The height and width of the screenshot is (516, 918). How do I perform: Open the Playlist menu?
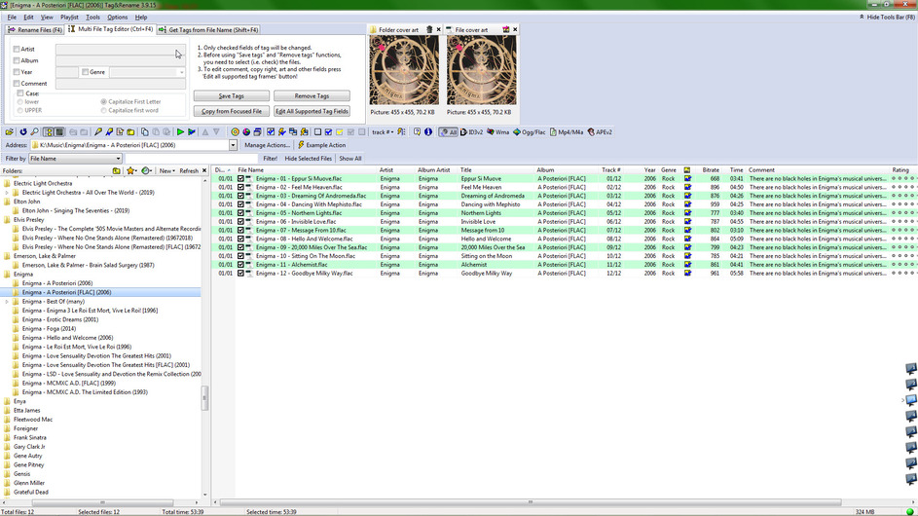tap(69, 18)
